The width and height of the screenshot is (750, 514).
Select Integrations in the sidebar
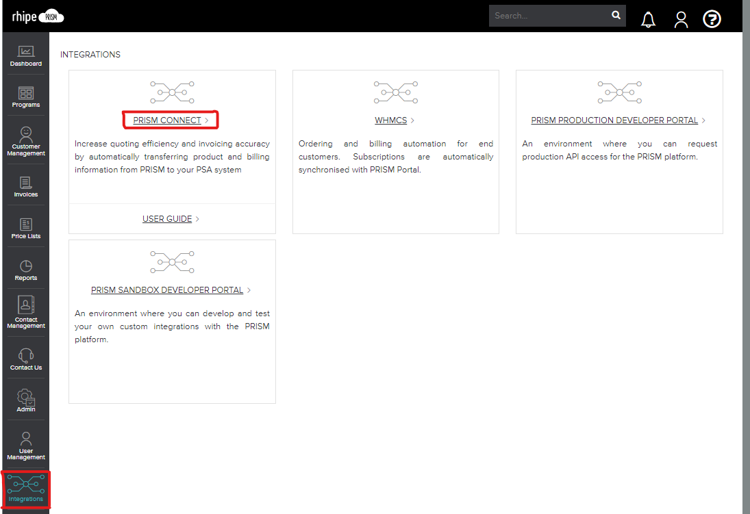point(26,489)
